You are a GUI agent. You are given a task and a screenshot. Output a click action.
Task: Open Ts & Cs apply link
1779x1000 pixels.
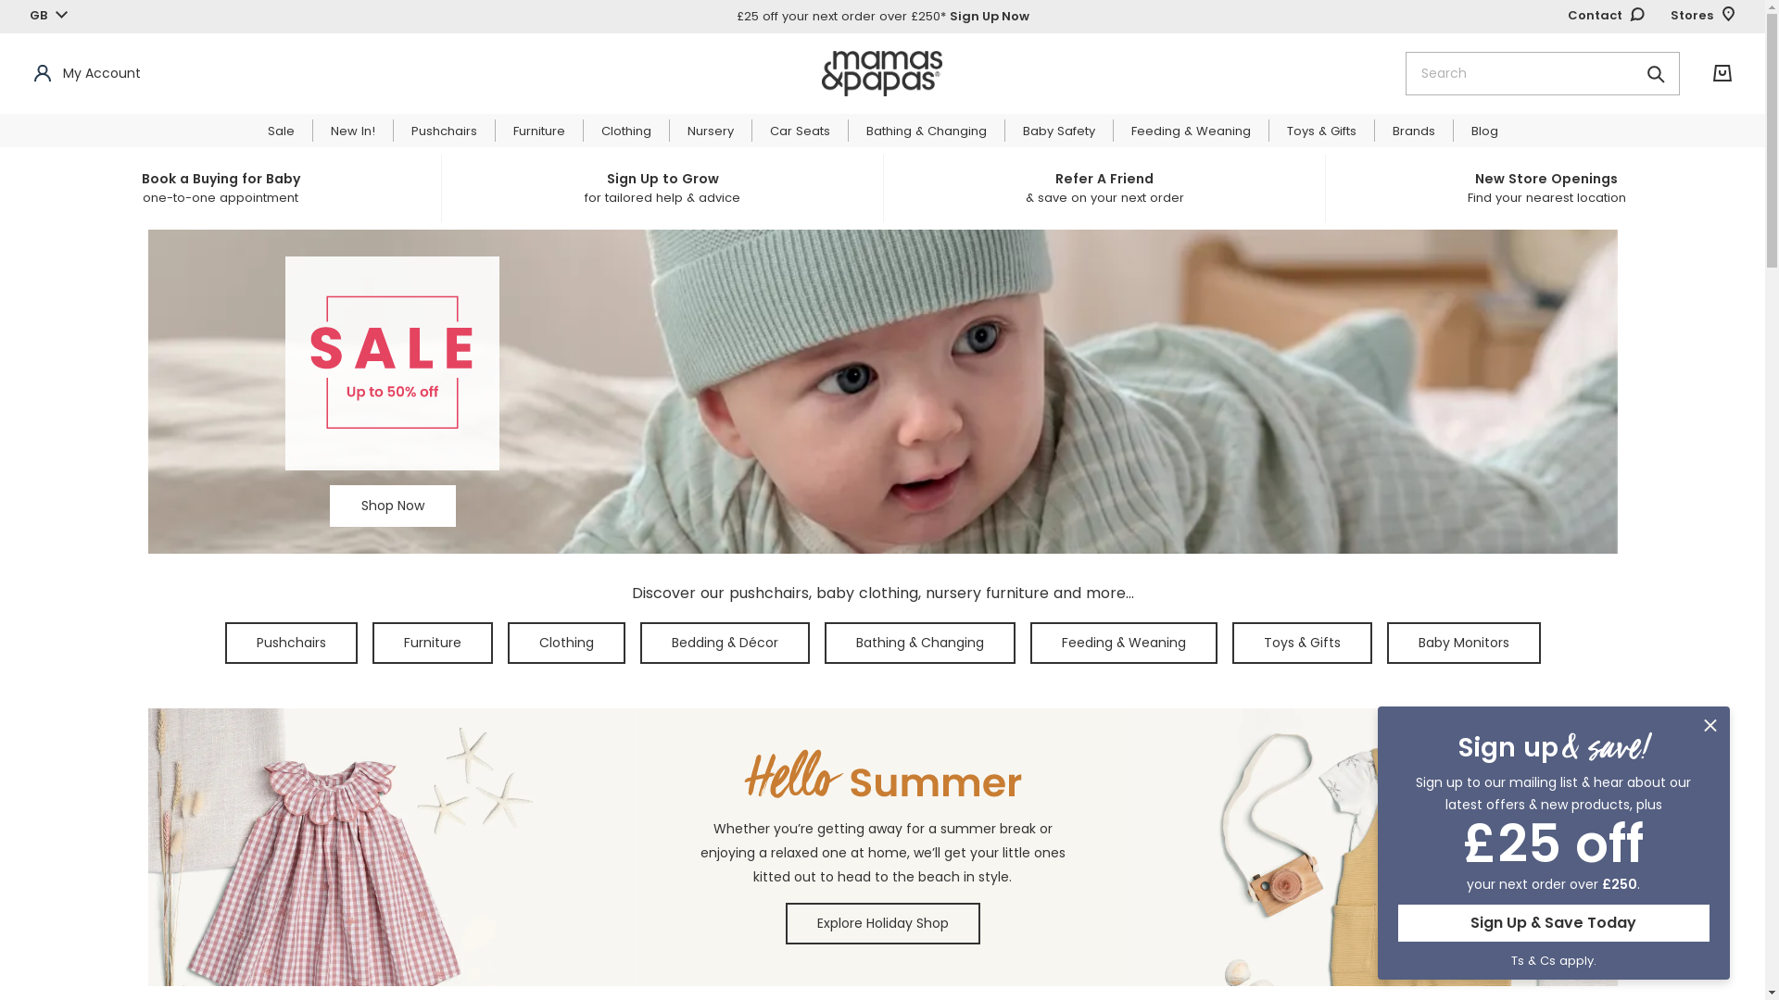tap(1553, 961)
